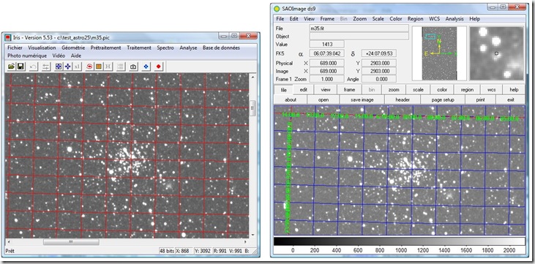
Task: Open the Spectro menu in Iris
Action: pos(165,48)
